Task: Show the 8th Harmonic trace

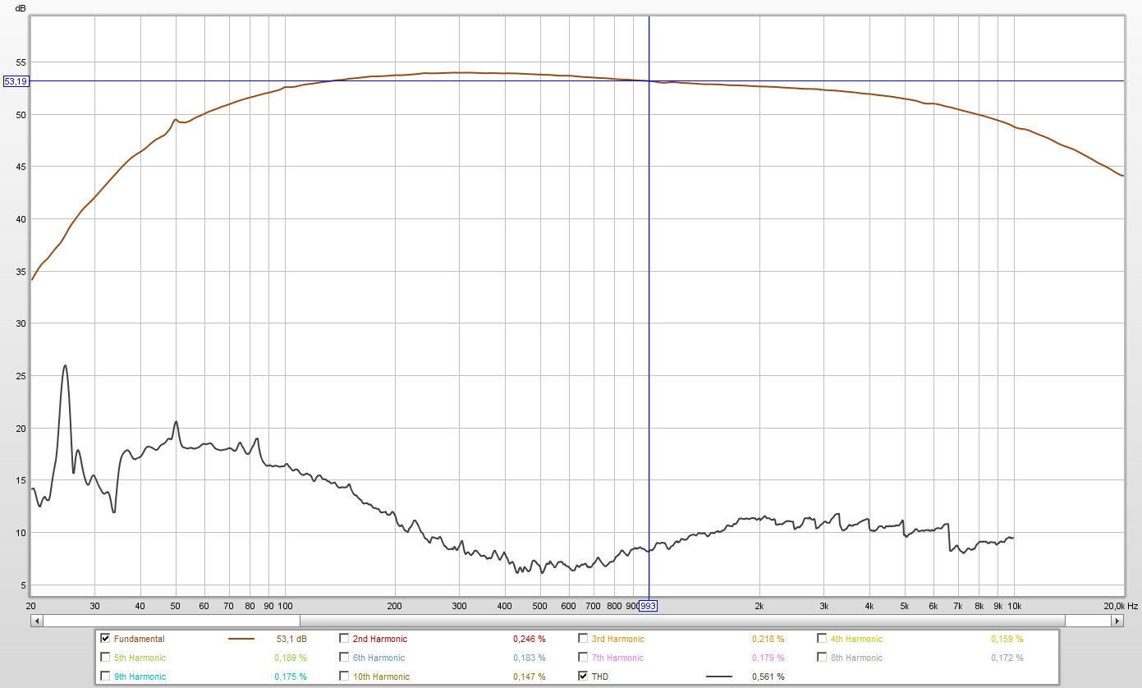Action: point(822,657)
